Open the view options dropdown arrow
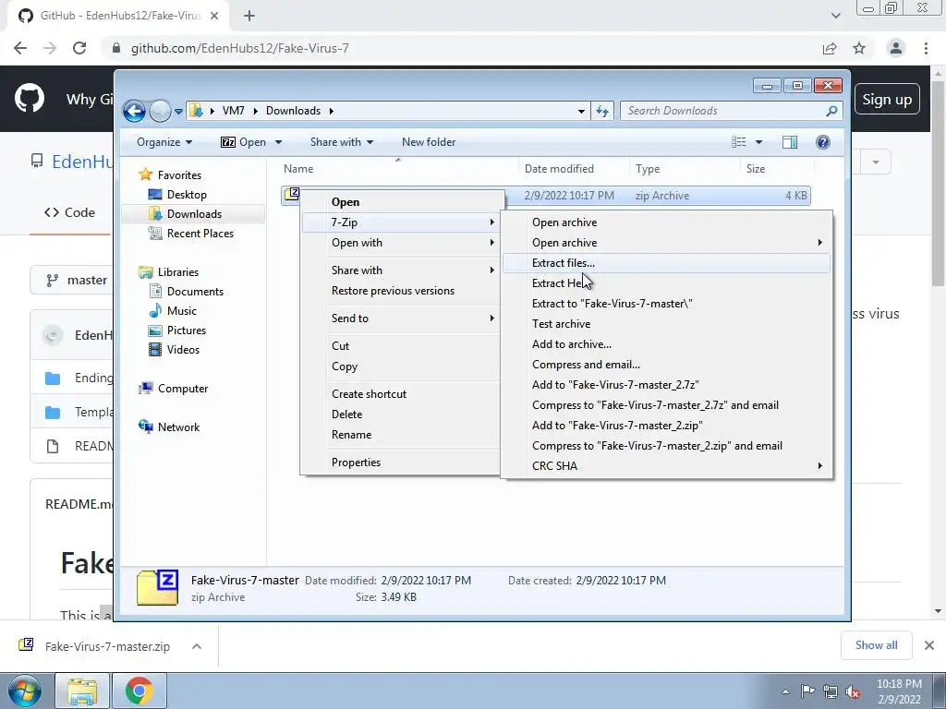 tap(759, 142)
